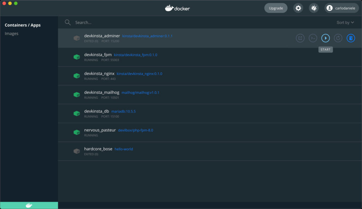362x209 pixels.
Task: Click the Upgrade button
Action: click(276, 8)
